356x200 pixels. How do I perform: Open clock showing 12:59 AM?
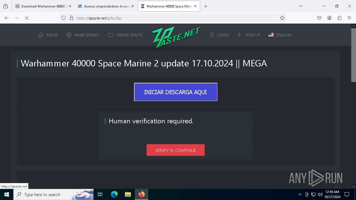click(x=332, y=194)
